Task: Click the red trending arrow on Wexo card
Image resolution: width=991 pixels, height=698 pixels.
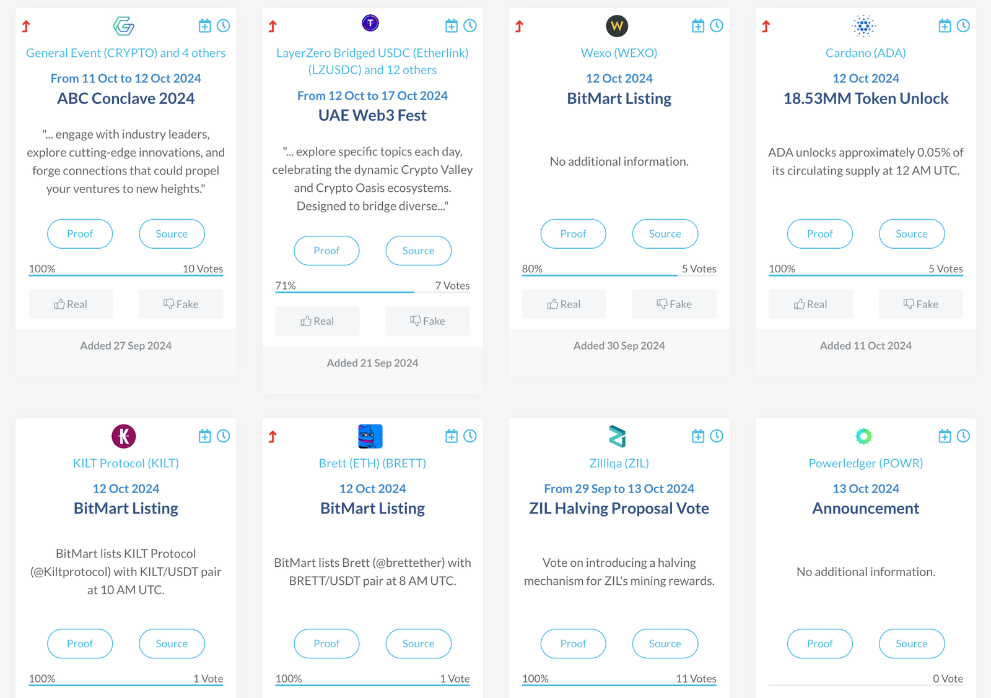Action: [x=519, y=26]
